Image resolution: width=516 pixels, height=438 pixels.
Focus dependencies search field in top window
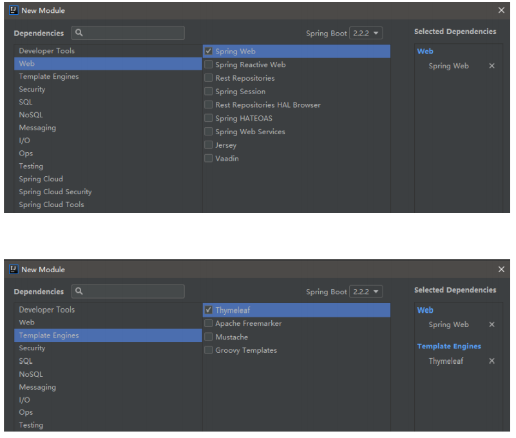(128, 33)
